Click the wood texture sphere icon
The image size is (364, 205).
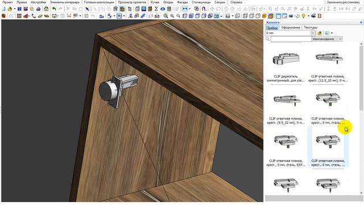coord(4,16)
